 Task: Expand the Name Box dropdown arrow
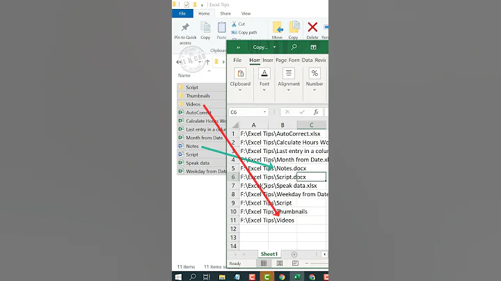(264, 112)
